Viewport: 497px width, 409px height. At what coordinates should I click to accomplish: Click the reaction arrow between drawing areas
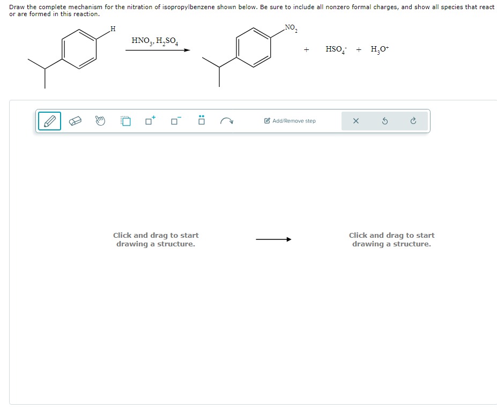coord(274,239)
